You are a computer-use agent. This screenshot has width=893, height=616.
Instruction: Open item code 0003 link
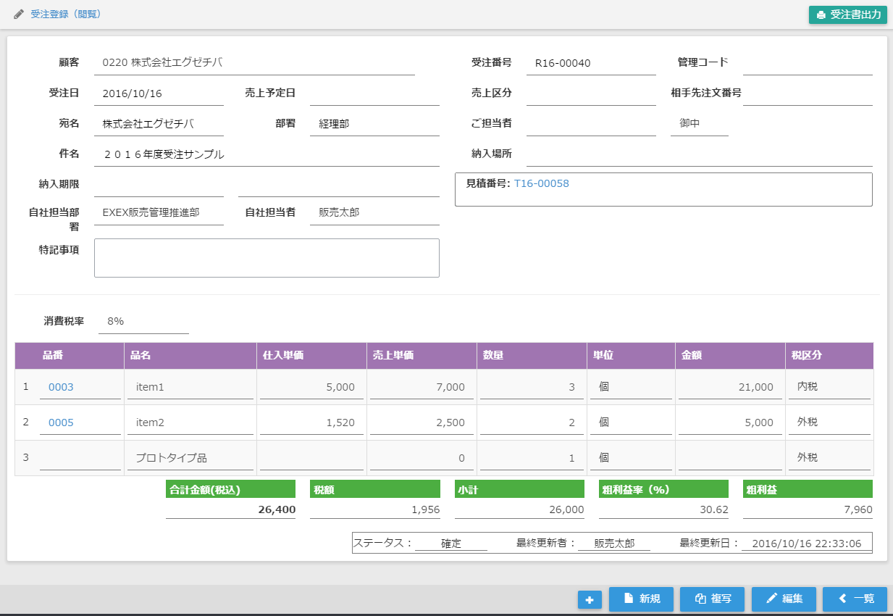pyautogui.click(x=61, y=387)
